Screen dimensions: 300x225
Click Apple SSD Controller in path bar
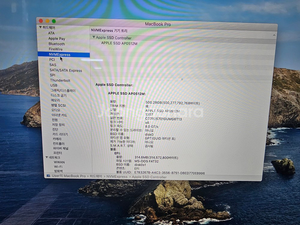149,177
